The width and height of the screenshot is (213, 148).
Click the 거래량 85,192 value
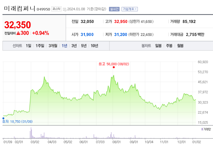[189, 22]
